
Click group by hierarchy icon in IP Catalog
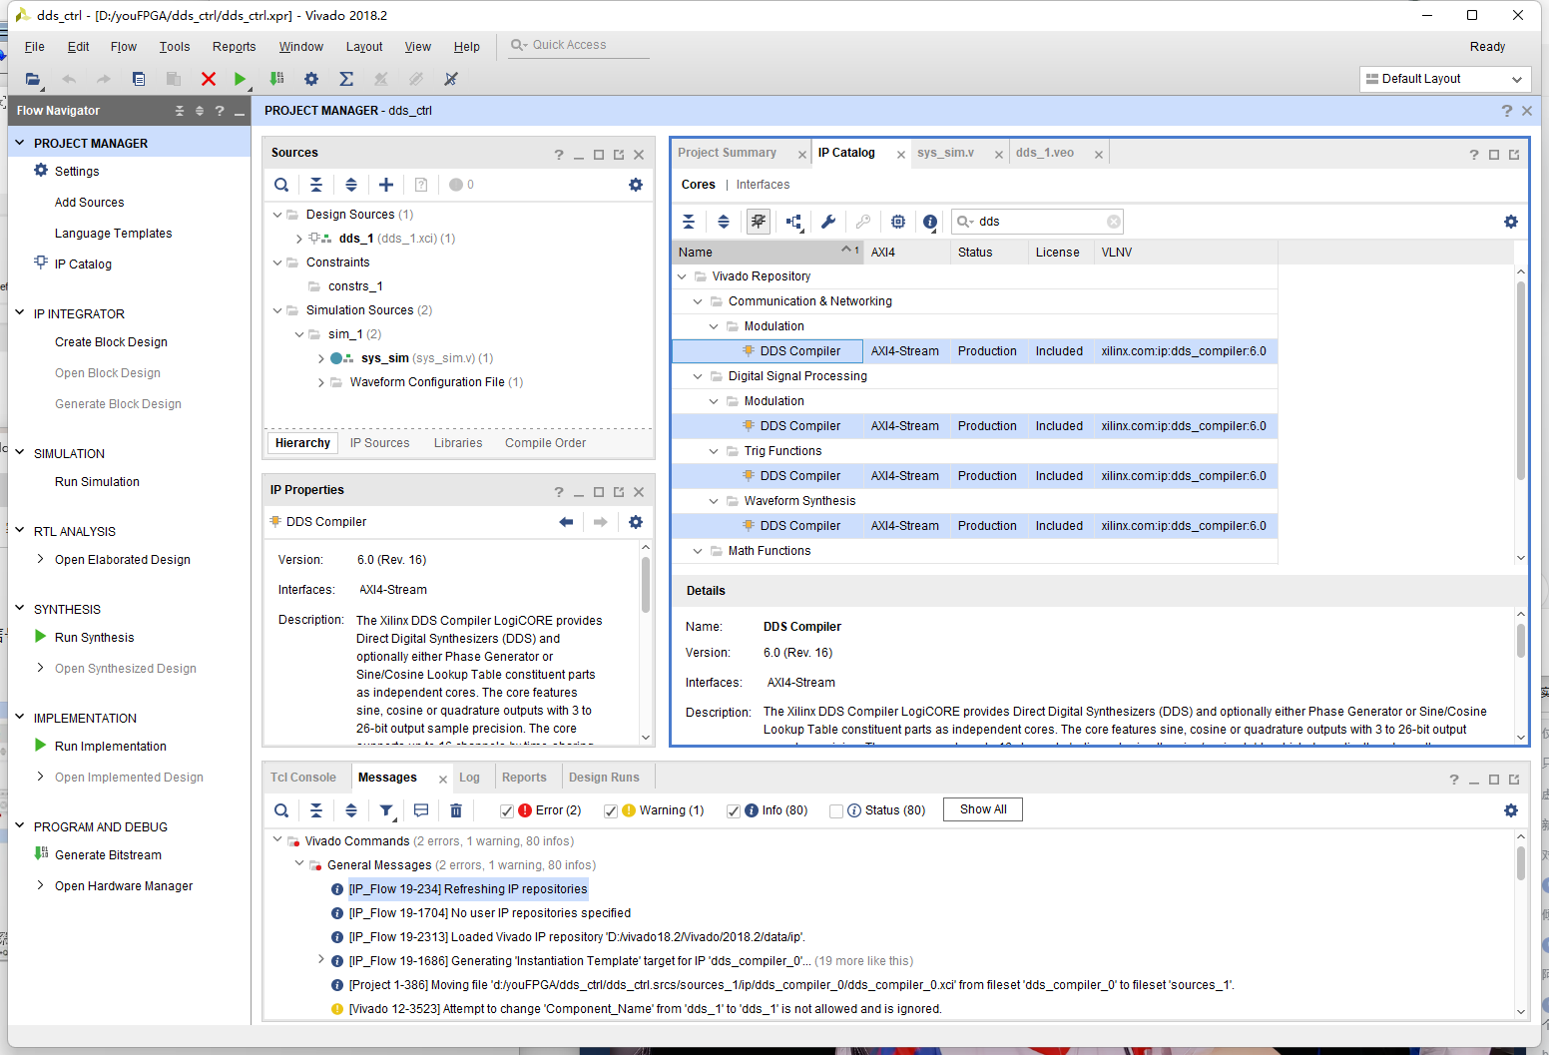click(794, 222)
